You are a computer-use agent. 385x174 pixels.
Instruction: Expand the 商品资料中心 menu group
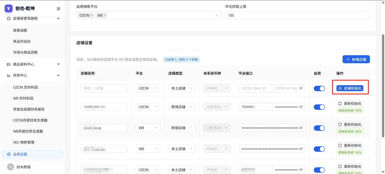pos(58,64)
